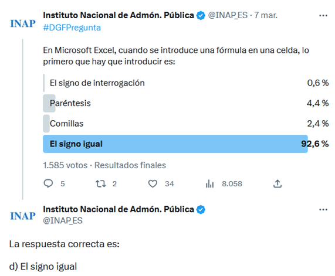Click INAP avatar on the top tweet
Viewport: 335px width, 276px height.
coord(23,23)
